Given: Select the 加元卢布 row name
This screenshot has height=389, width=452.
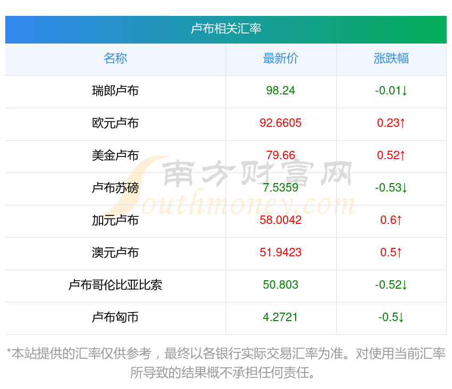Looking at the screenshot, I should 115,220.
